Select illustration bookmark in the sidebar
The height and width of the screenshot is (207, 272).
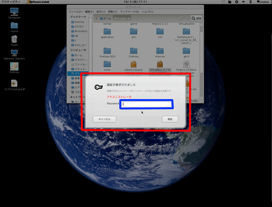click(79, 31)
